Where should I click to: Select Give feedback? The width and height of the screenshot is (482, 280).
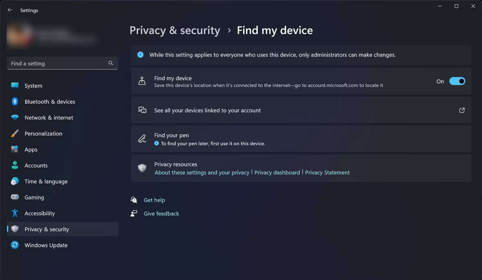(161, 214)
